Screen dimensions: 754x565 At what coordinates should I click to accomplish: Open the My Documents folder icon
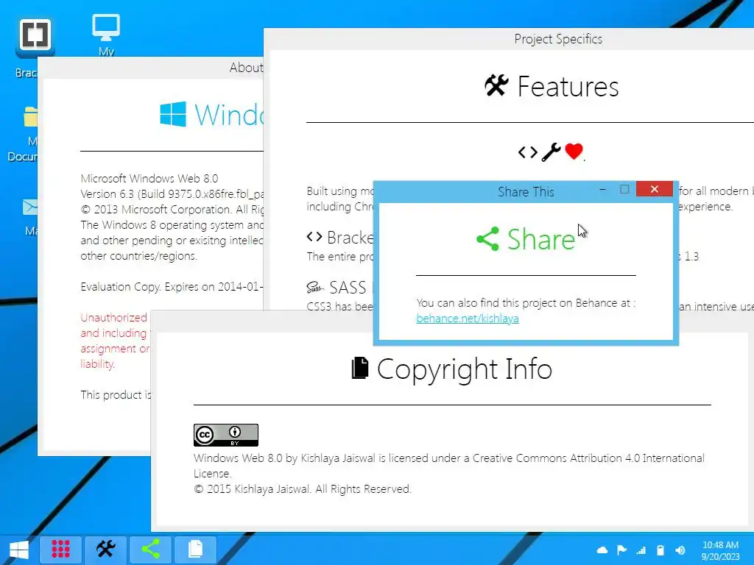[x=29, y=117]
